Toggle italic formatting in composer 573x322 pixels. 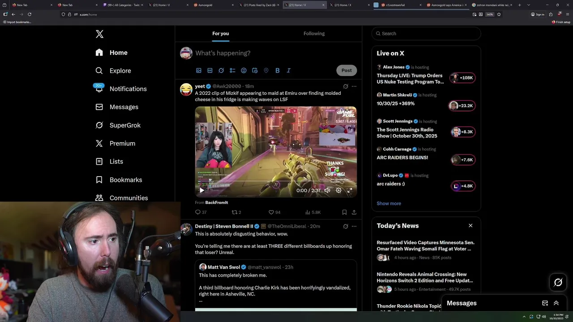pos(288,70)
